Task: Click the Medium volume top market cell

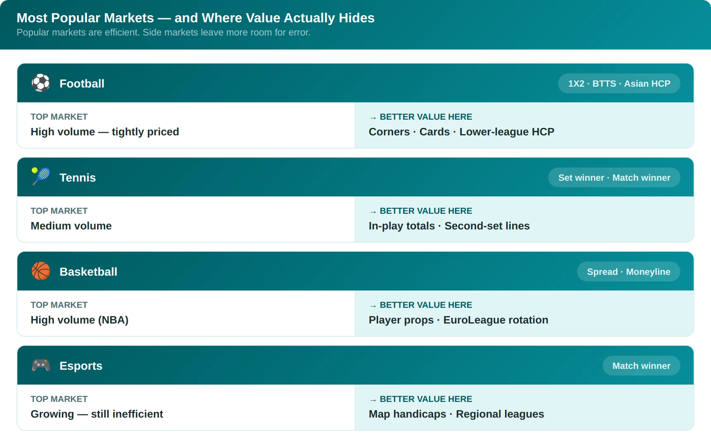Action: tap(186, 219)
